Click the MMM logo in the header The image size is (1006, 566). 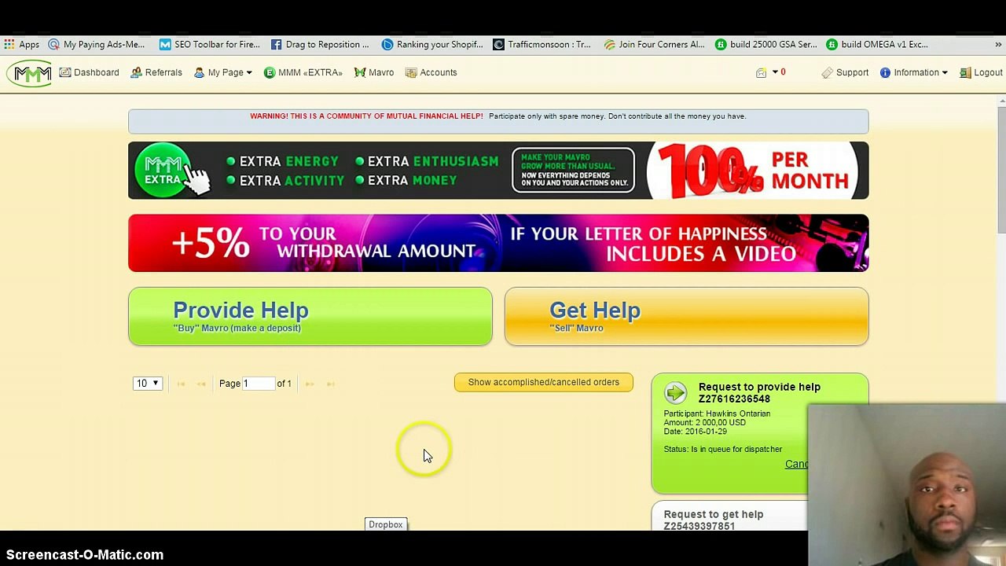pos(30,73)
